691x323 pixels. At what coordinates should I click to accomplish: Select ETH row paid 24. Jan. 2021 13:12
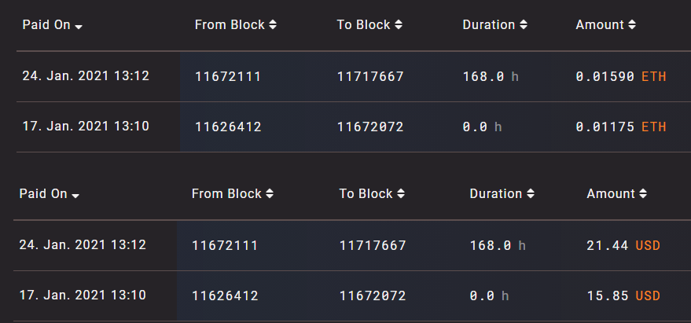[x=86, y=76]
